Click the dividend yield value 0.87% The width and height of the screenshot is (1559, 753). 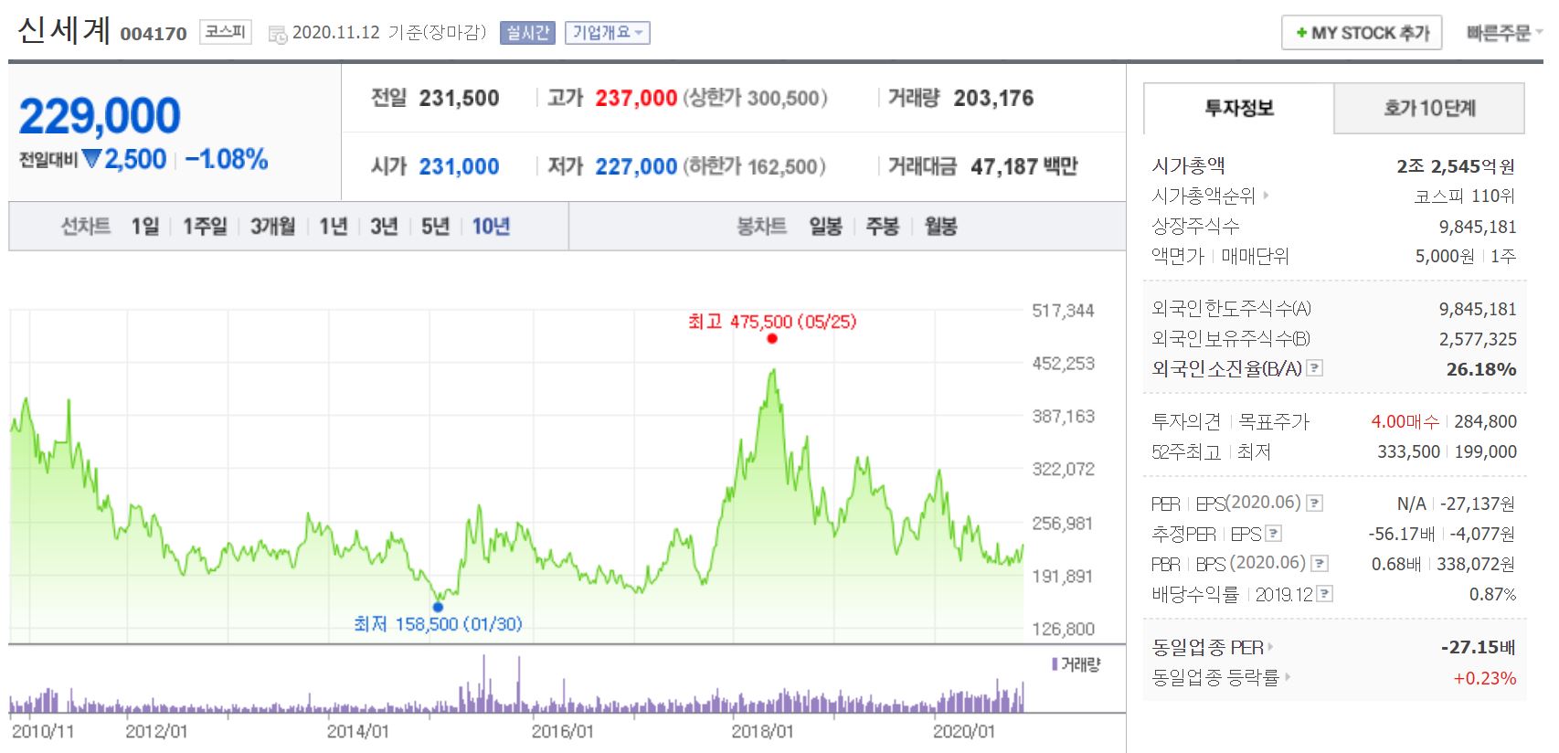tap(1492, 595)
